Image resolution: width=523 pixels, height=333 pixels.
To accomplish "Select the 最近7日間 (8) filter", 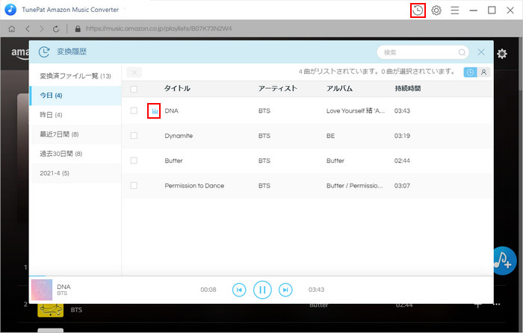I will 75,134.
